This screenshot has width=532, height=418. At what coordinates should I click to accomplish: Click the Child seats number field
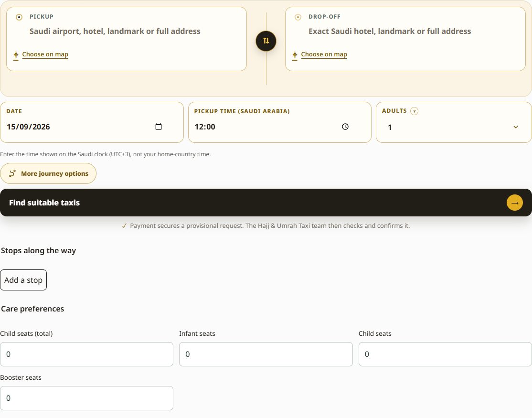[x=445, y=354]
